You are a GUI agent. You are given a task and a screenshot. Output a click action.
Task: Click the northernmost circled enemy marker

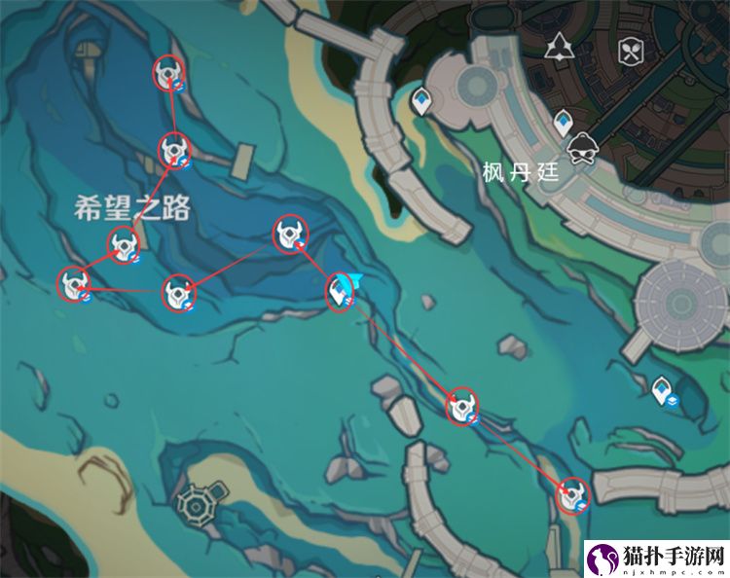tap(169, 73)
